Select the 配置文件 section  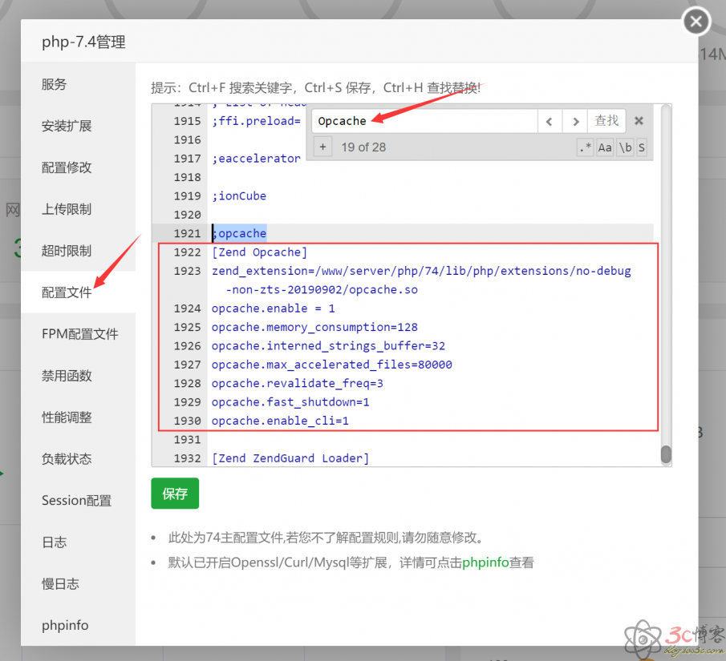[79, 292]
